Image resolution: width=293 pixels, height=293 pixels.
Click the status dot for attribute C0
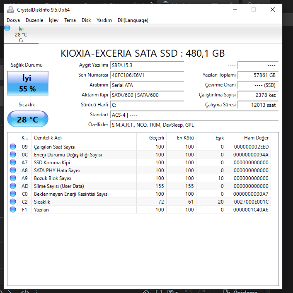click(x=13, y=194)
